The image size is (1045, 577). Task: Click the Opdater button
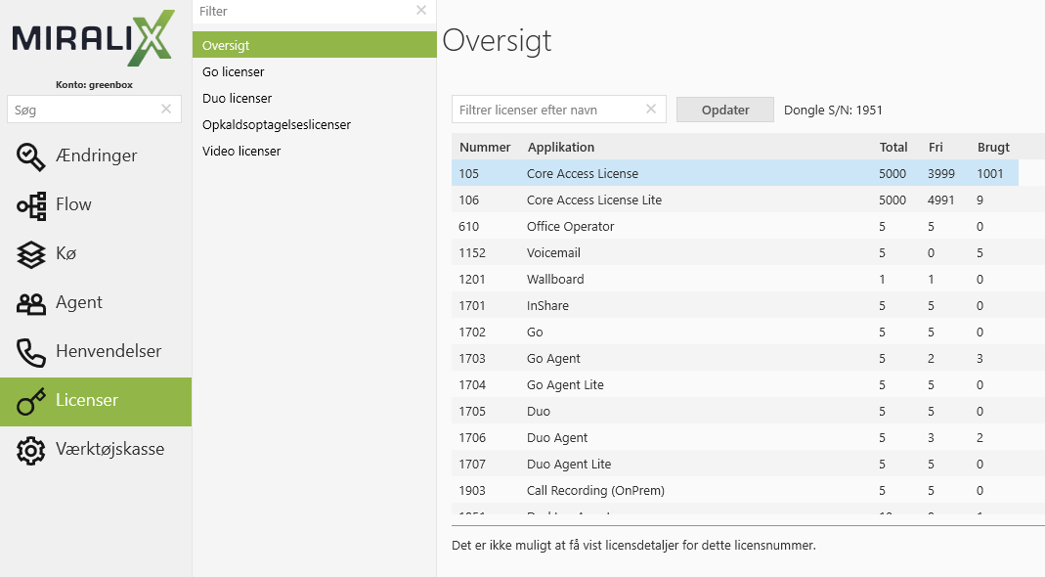(725, 110)
